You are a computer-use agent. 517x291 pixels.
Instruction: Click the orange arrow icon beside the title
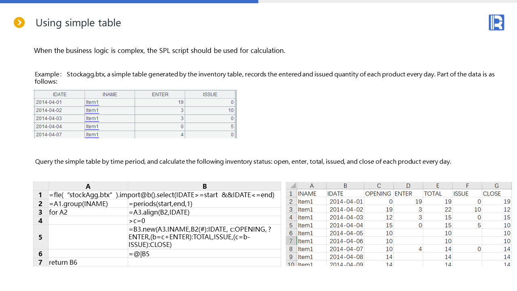pos(19,23)
